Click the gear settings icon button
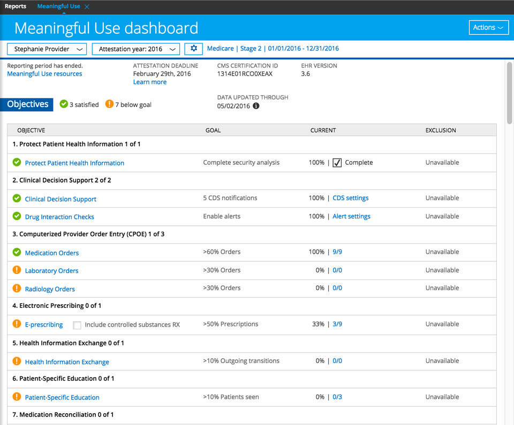The image size is (514, 425). coord(194,49)
